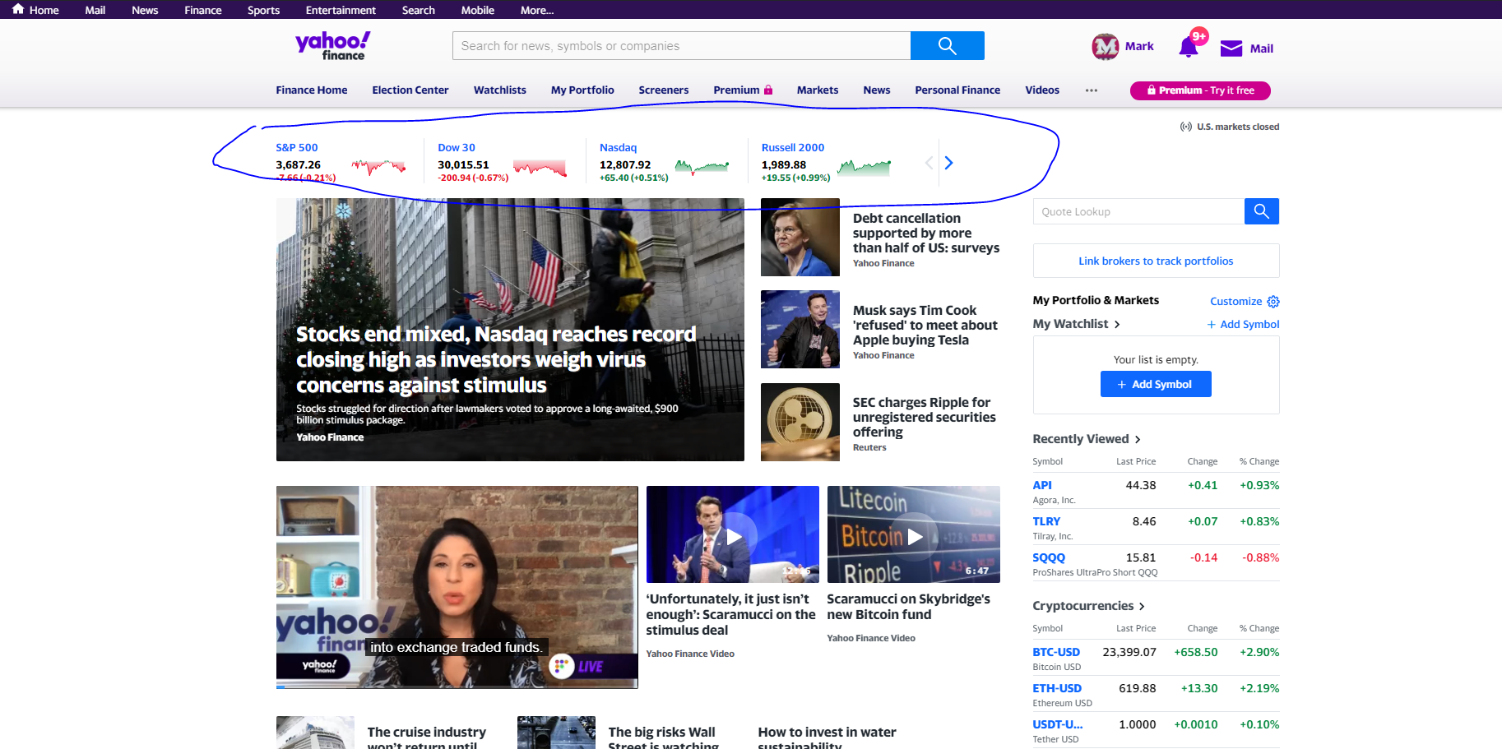Click the blue Add Symbol button
This screenshot has height=749, width=1502.
1156,384
